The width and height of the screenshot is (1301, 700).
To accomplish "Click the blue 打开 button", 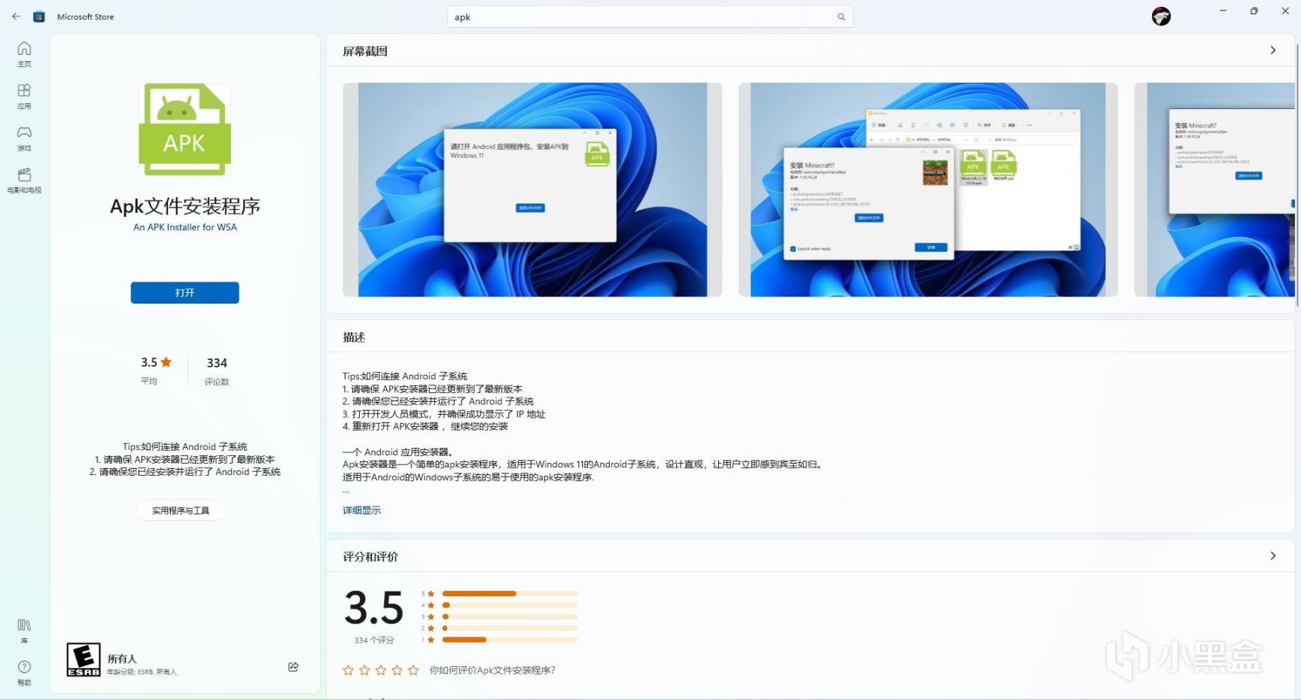I will [x=184, y=293].
